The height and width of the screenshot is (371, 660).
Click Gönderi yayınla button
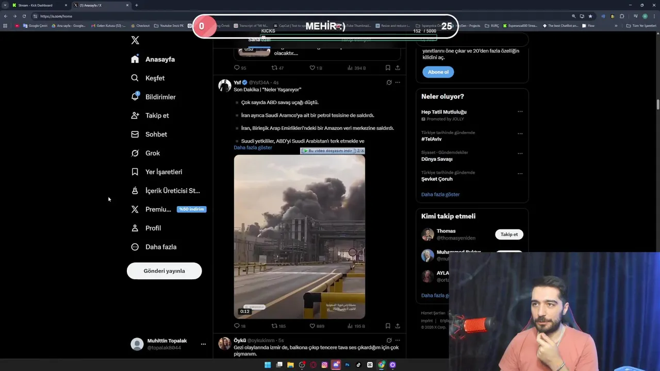[164, 271]
